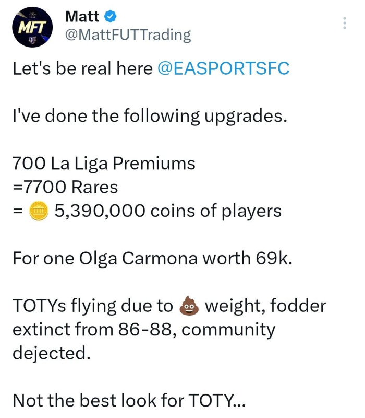Click the "=7700 Rares" line
365x418 pixels.
click(x=65, y=187)
